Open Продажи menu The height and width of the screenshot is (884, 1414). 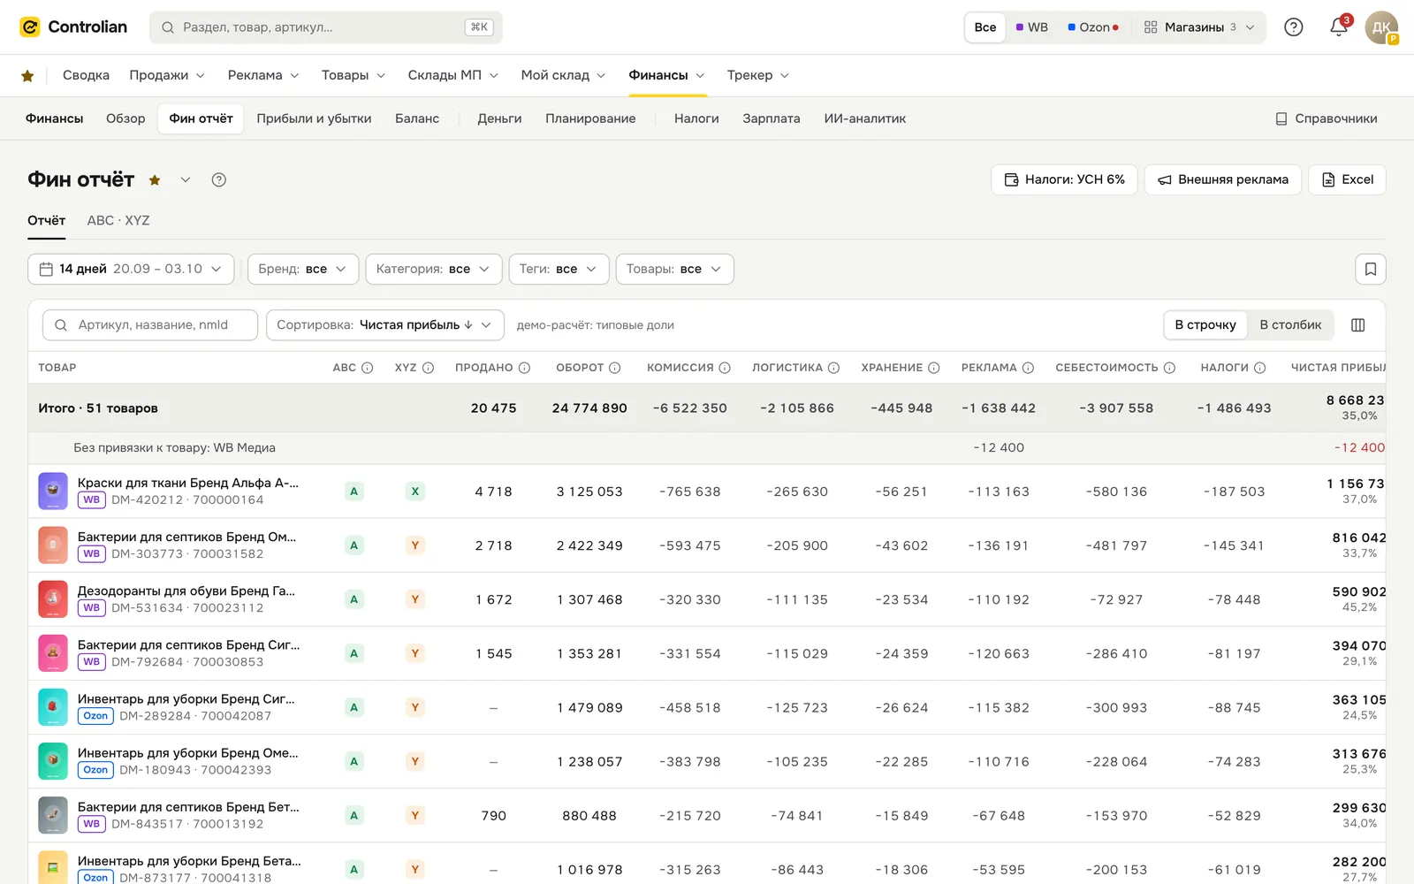[x=167, y=76]
